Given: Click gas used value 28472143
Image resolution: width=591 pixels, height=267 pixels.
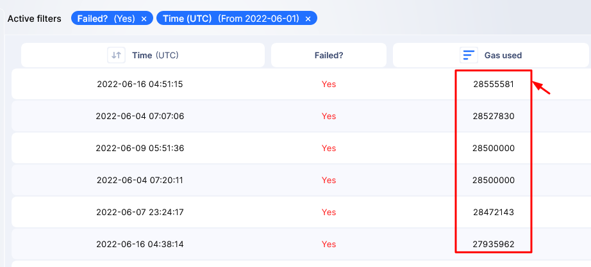Looking at the screenshot, I should 494,213.
